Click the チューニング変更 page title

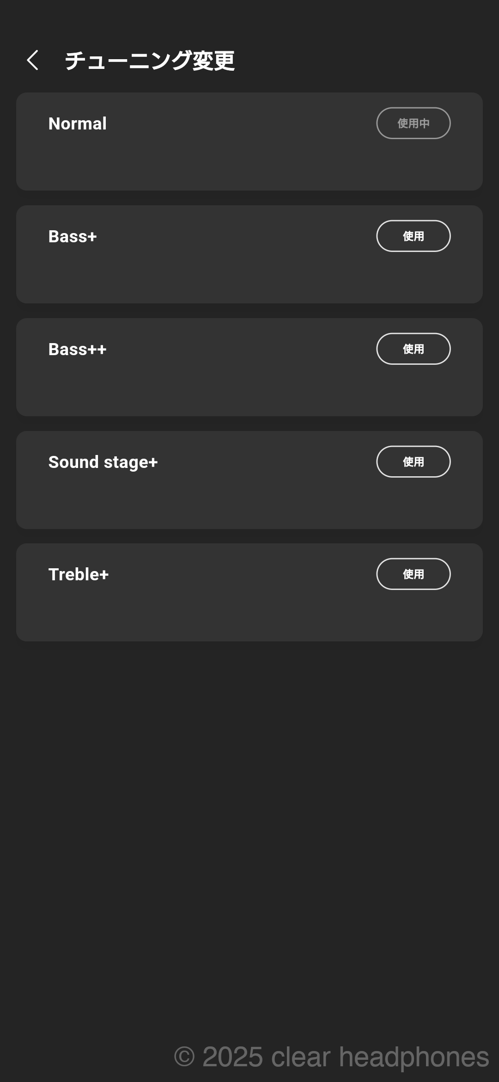pos(150,61)
